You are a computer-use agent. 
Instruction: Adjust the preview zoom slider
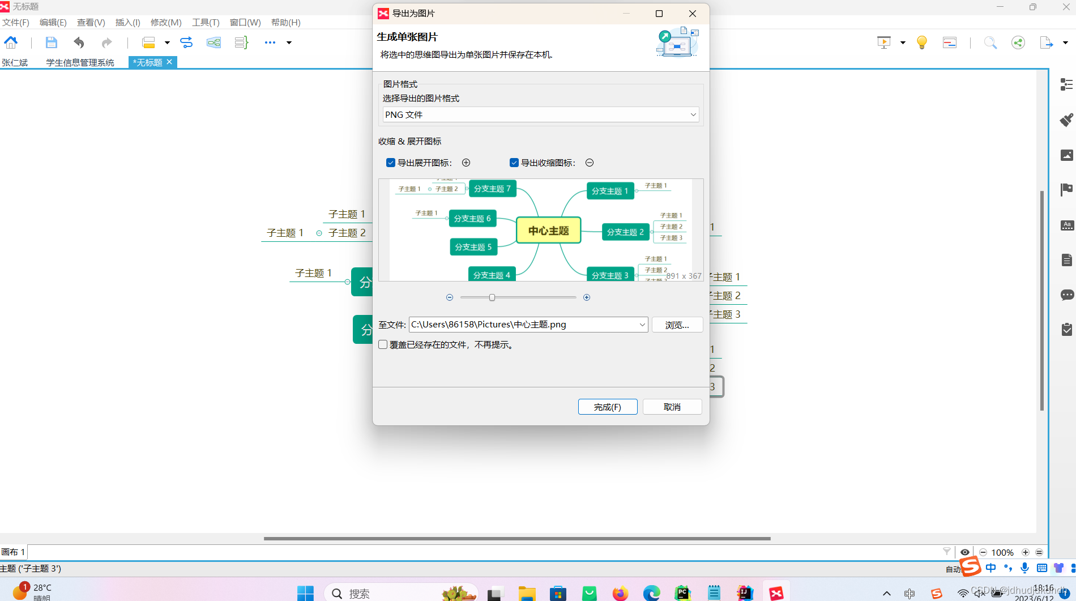492,297
